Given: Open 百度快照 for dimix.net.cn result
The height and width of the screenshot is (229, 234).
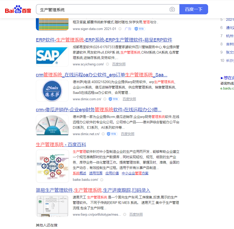Looking at the screenshot, I should 128,134.
